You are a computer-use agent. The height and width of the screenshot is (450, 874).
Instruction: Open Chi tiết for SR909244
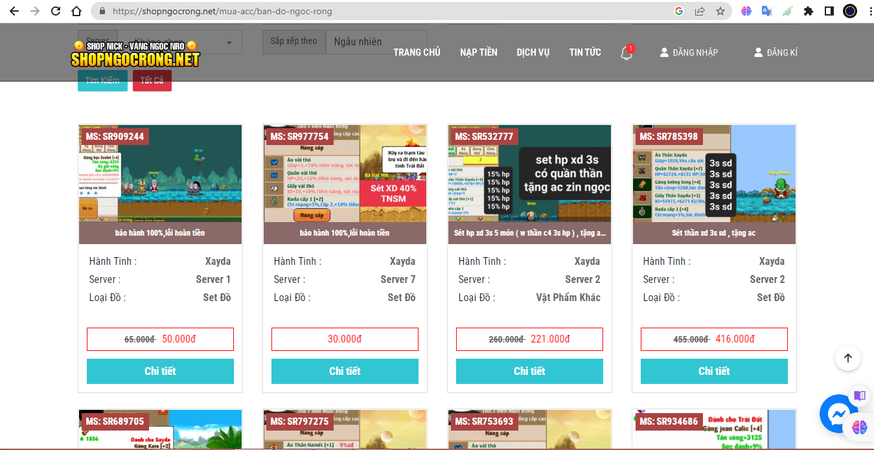(x=160, y=371)
